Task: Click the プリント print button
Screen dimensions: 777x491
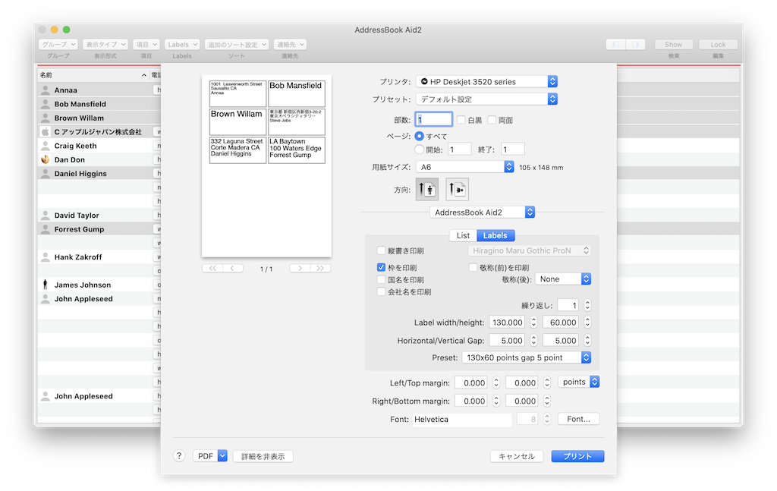Action: tap(577, 456)
